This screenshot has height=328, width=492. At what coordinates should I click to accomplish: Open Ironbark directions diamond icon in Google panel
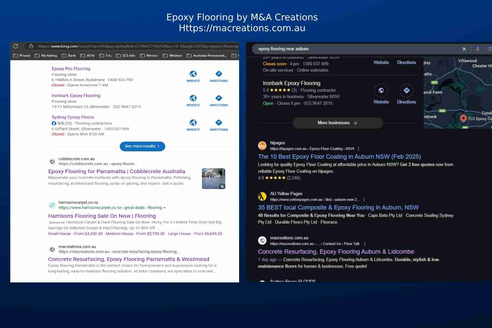point(406,91)
